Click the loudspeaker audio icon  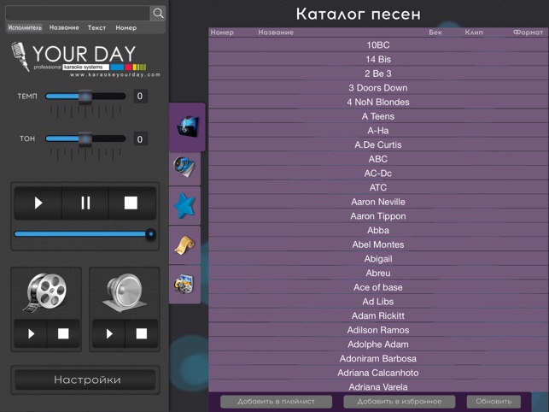point(125,293)
